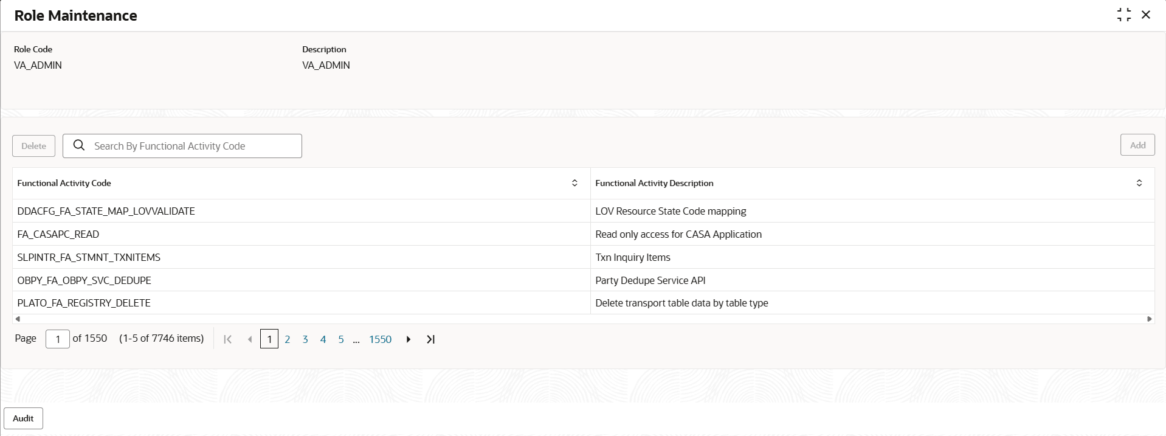
Task: Go to page 5
Action: point(341,339)
